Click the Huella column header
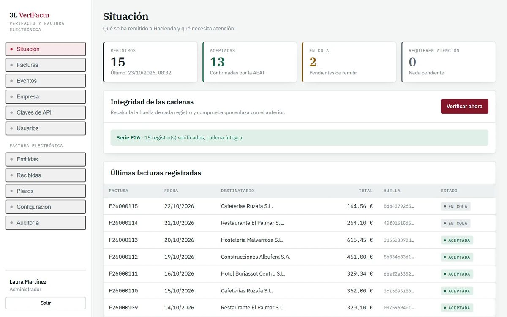 pos(392,191)
